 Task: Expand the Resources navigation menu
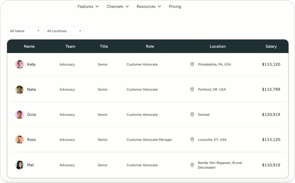[149, 6]
